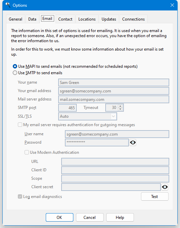Decrease the Timeout spinner value

click(120, 109)
